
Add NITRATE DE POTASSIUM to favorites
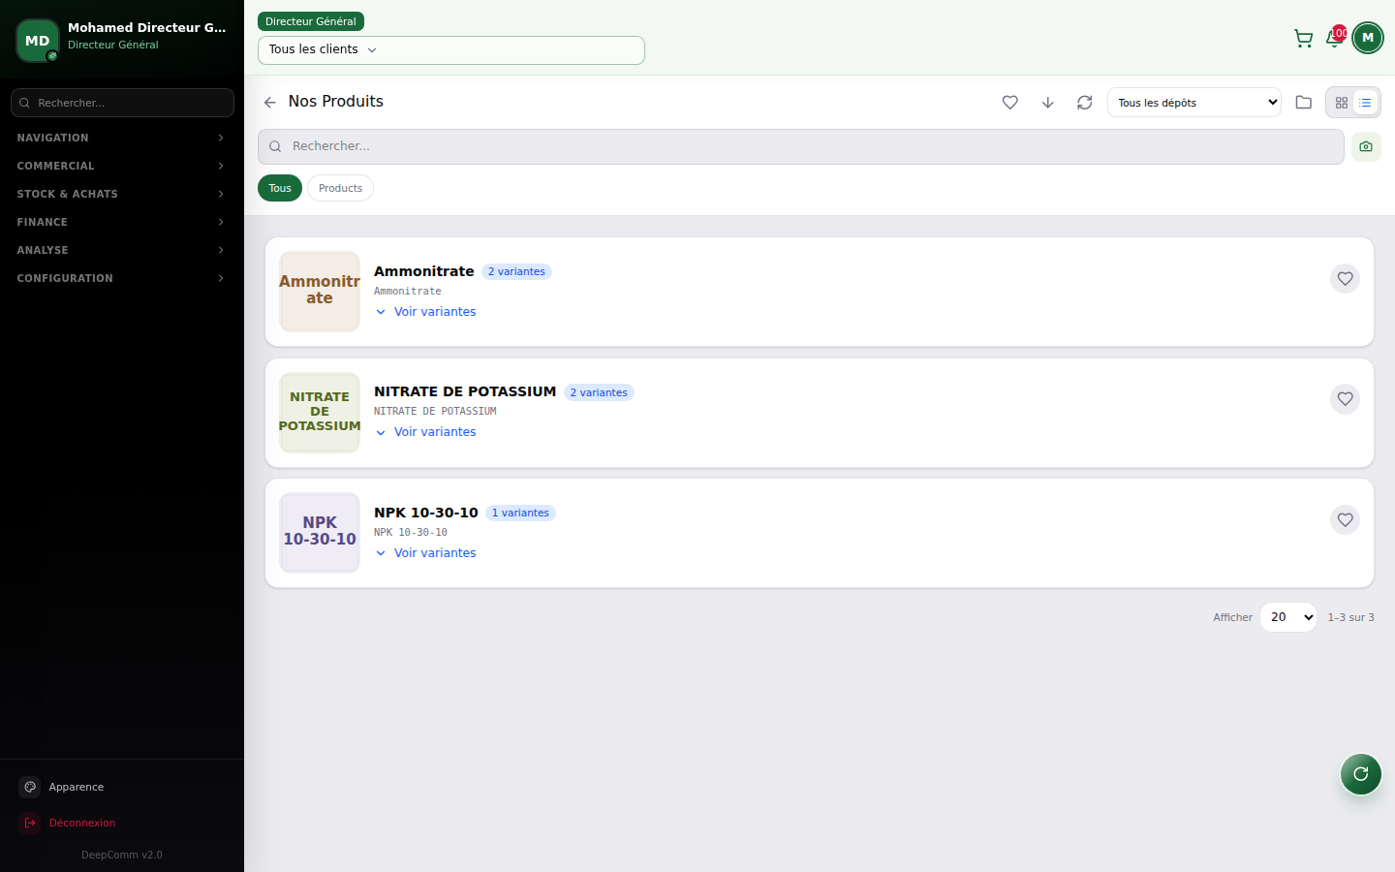pos(1346,399)
